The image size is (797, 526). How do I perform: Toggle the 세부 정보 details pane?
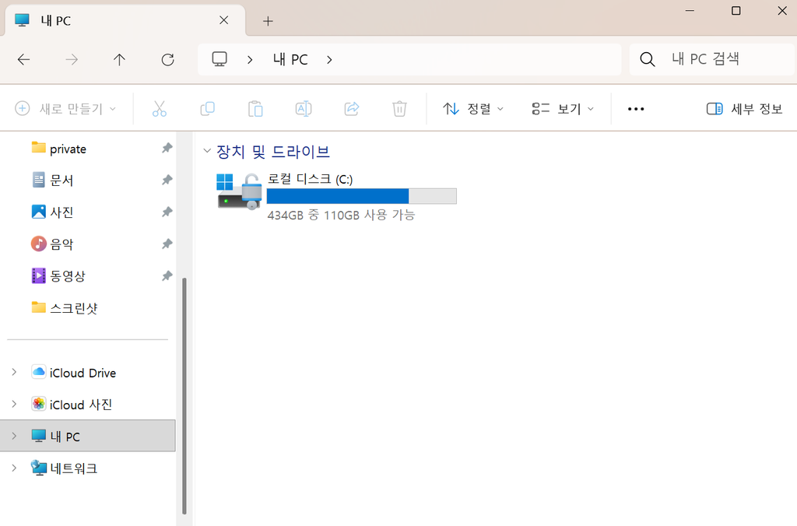click(744, 109)
